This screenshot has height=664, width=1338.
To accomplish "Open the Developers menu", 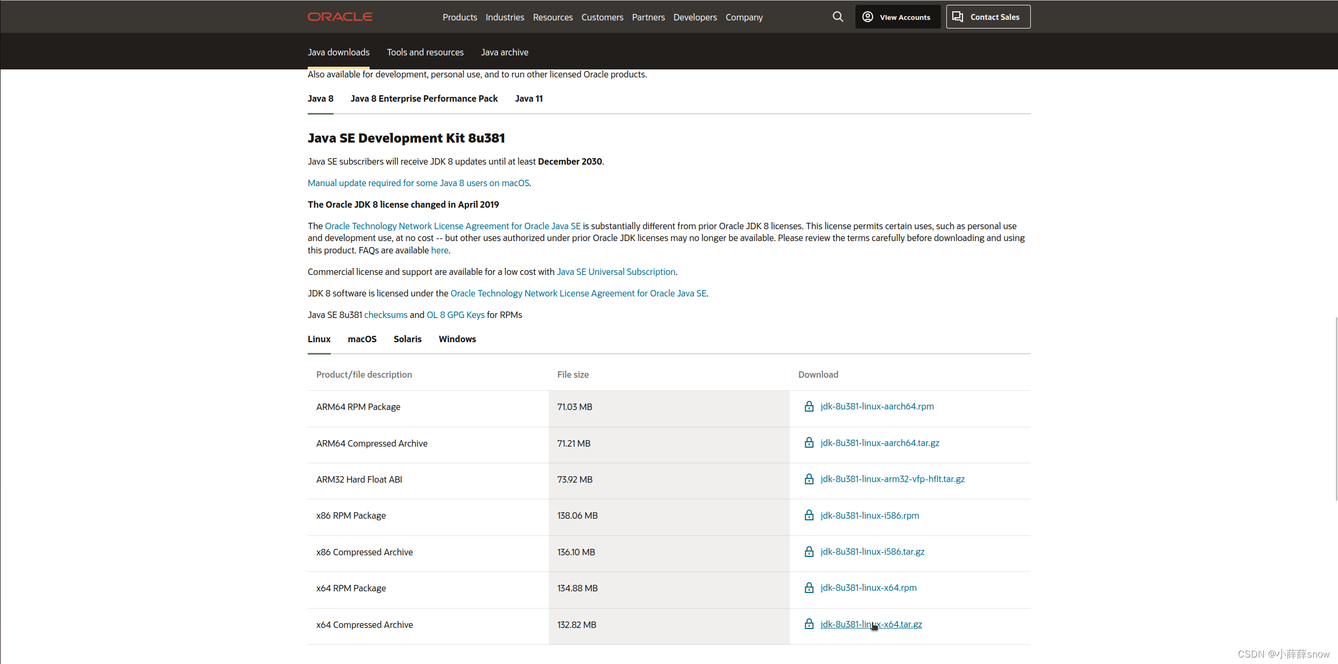I will (695, 17).
